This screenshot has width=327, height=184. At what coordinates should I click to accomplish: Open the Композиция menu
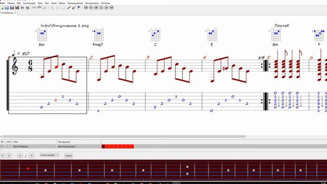pos(29,3)
